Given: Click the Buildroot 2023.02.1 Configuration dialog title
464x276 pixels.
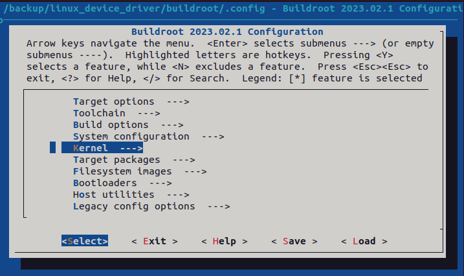Looking at the screenshot, I should [x=227, y=32].
